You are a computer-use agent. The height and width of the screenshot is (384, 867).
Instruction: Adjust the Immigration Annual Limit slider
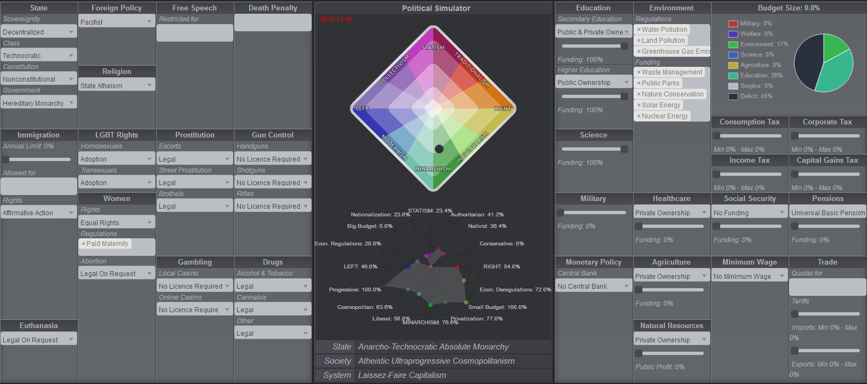coord(37,159)
